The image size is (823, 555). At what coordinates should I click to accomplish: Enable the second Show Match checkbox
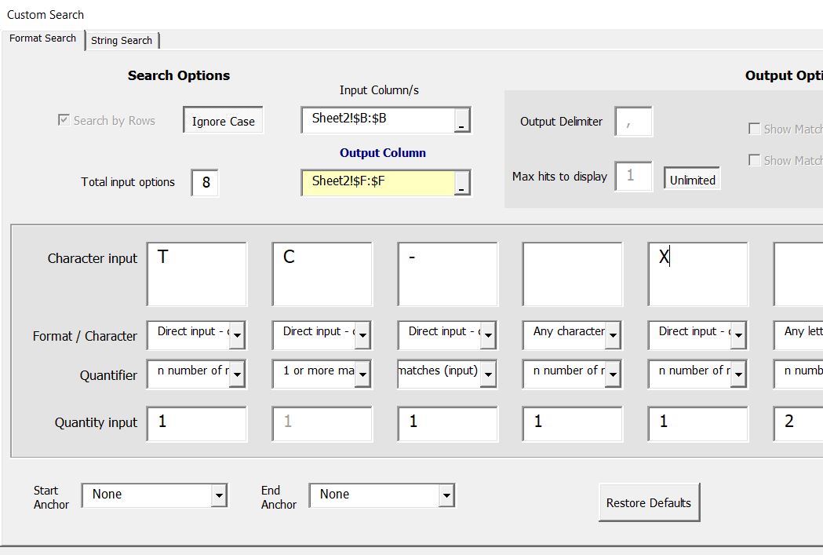[755, 159]
